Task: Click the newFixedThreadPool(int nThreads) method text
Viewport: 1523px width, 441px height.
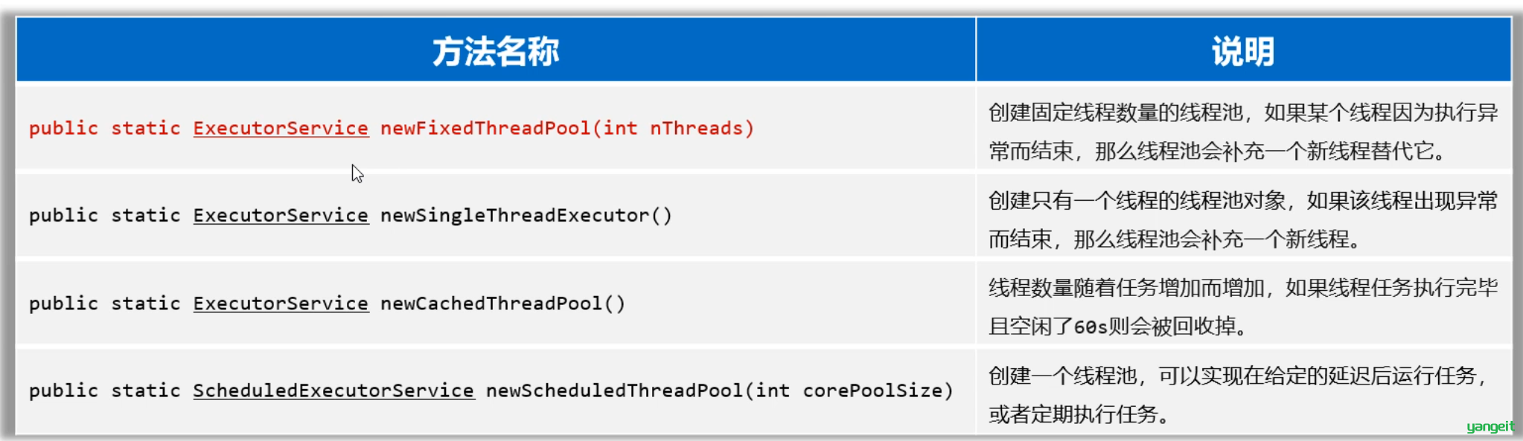Action: 567,129
